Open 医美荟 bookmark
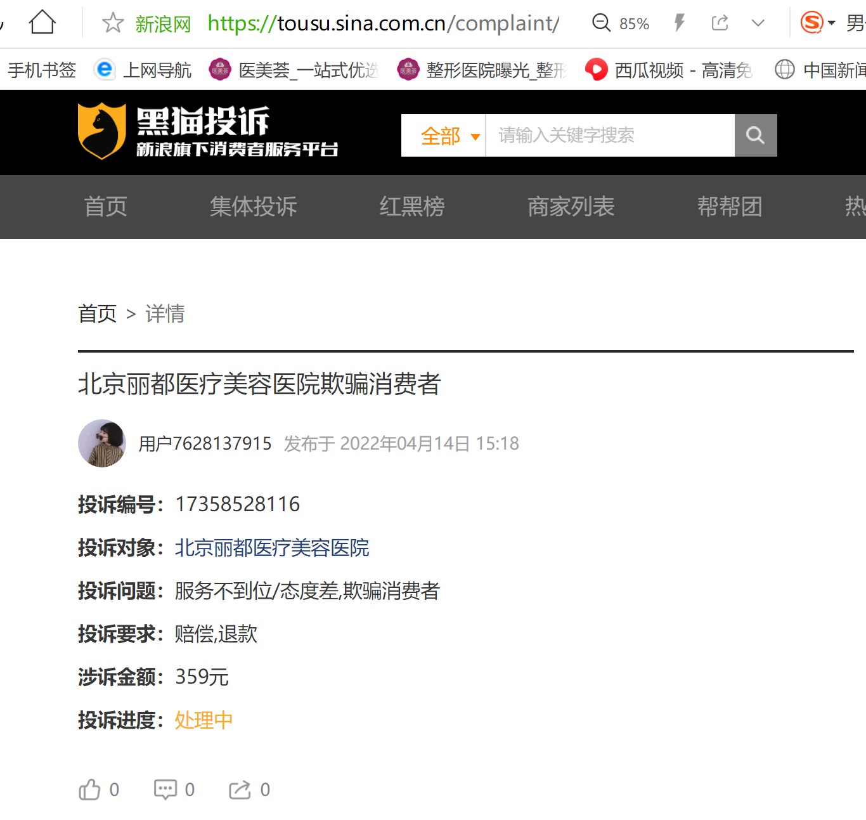This screenshot has height=820, width=866. tap(294, 70)
